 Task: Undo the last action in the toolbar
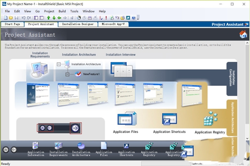click(x=23, y=18)
